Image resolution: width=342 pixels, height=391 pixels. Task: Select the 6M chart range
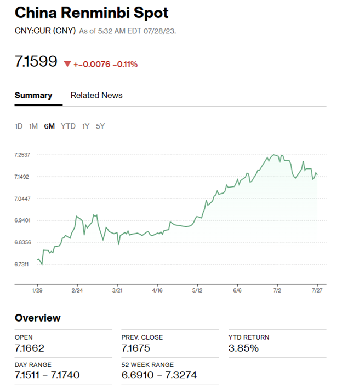49,126
